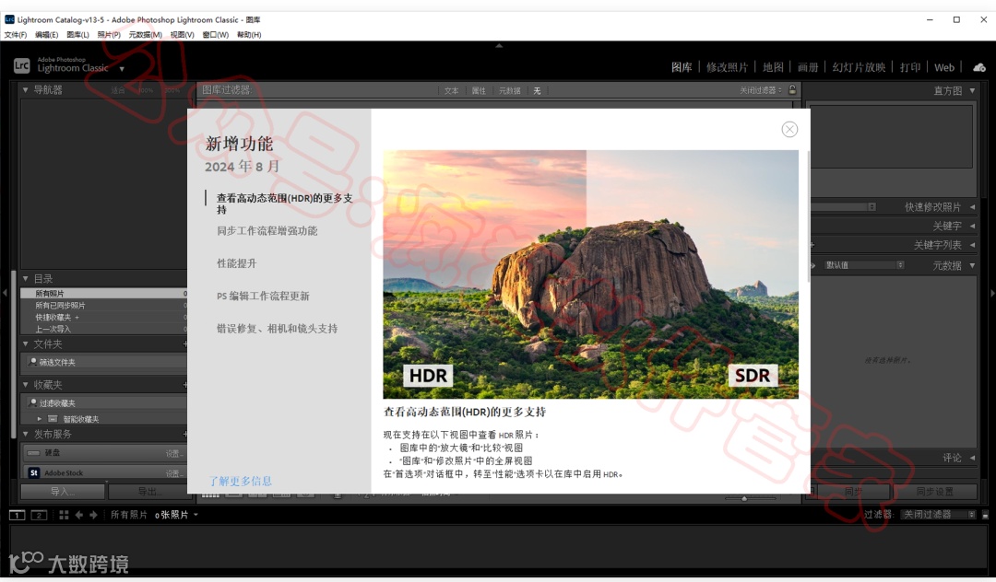
Task: Expand the 快速修改照片 panel
Action: [972, 207]
